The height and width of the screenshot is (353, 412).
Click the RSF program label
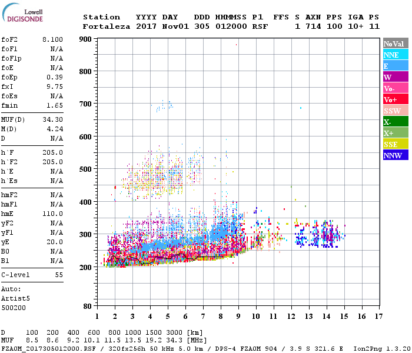tap(260, 26)
